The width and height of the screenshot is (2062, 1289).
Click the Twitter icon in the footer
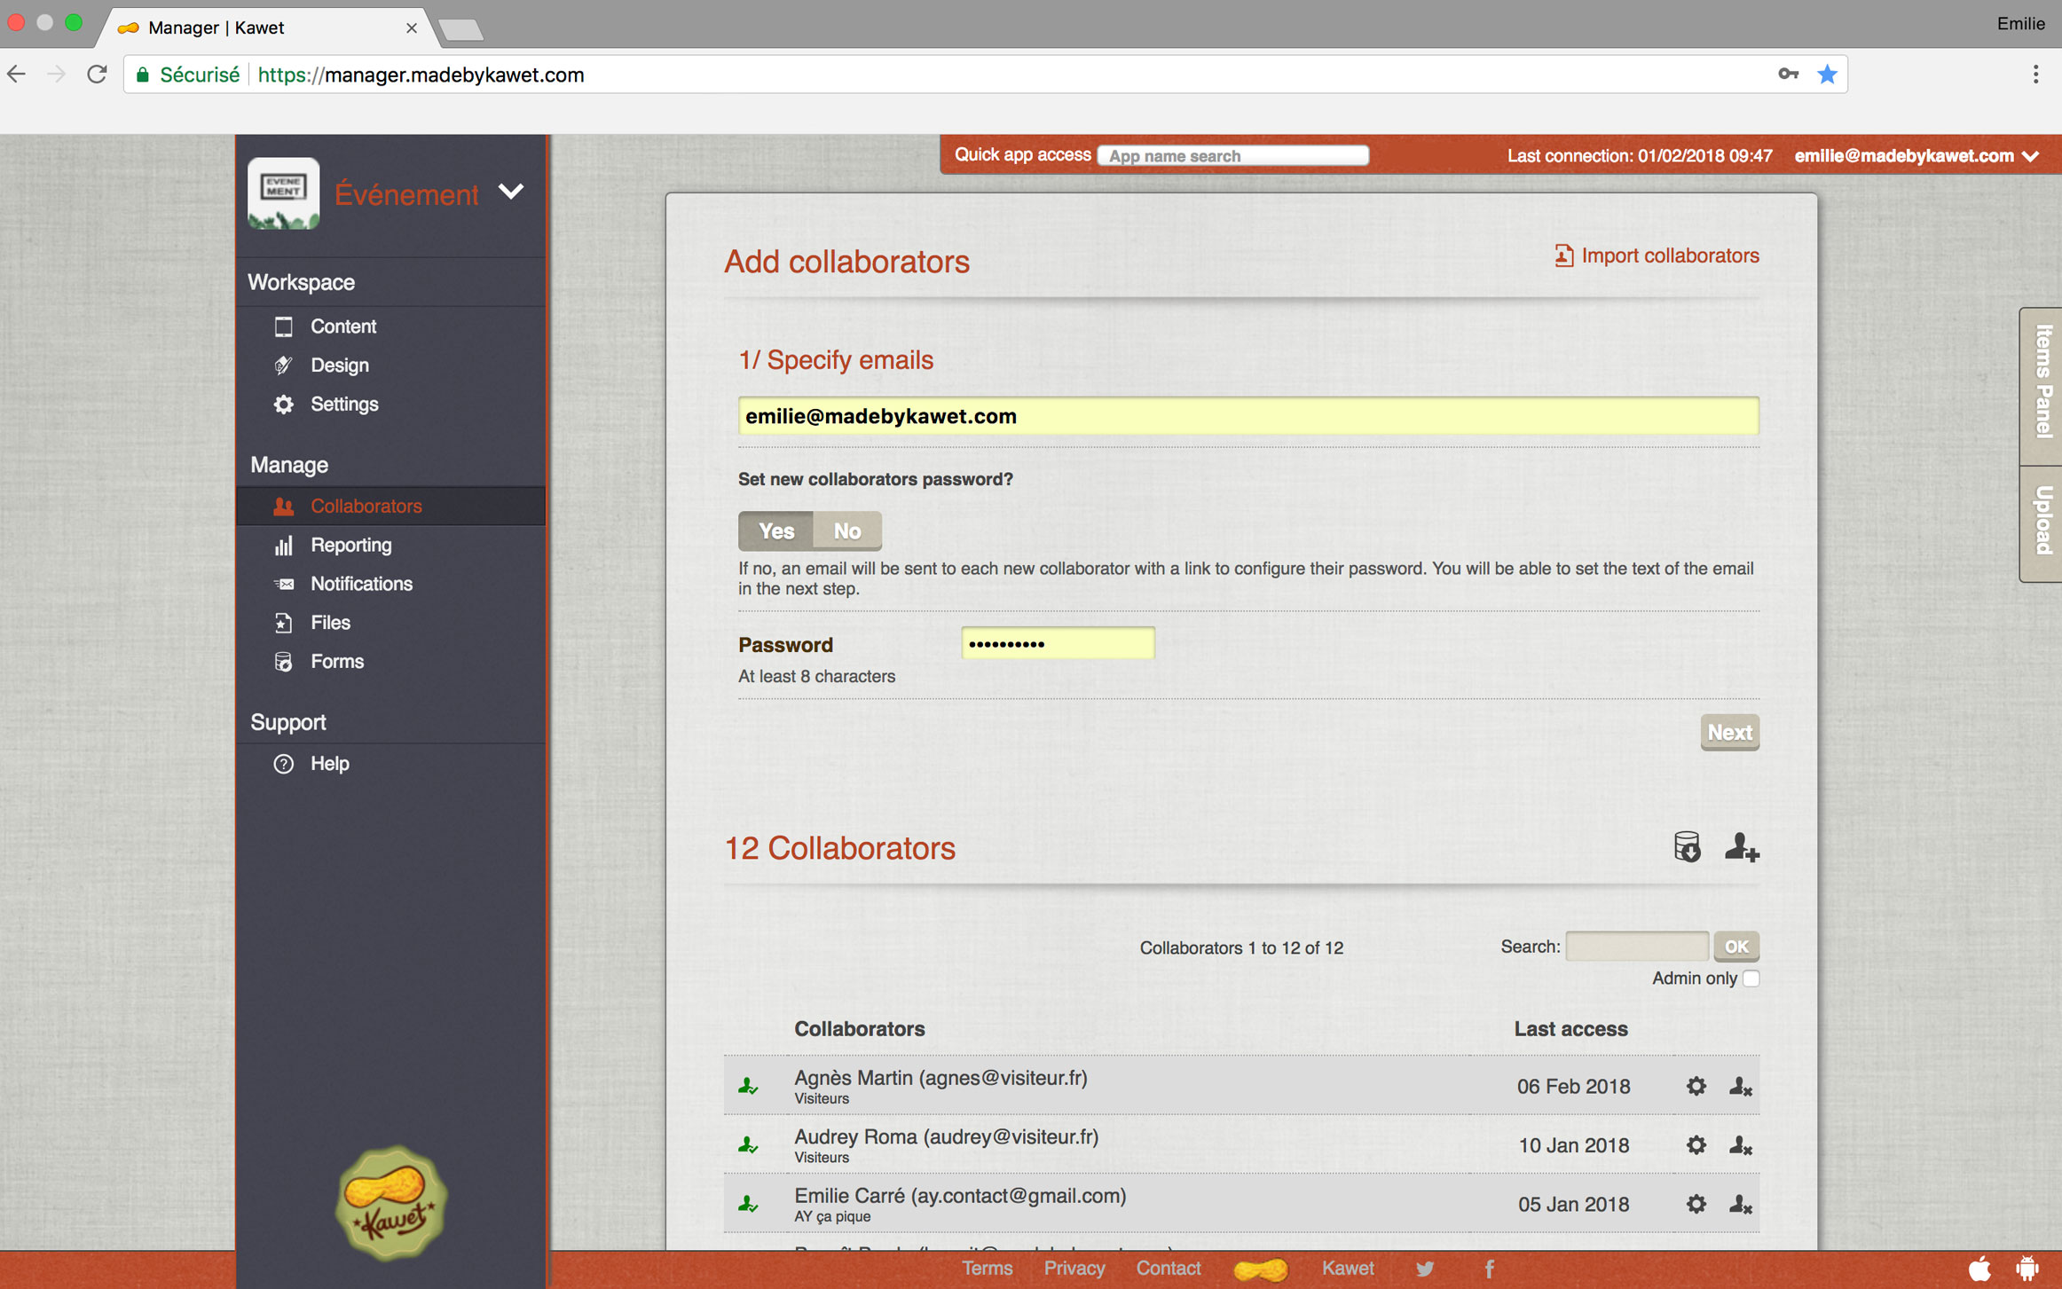(x=1425, y=1269)
